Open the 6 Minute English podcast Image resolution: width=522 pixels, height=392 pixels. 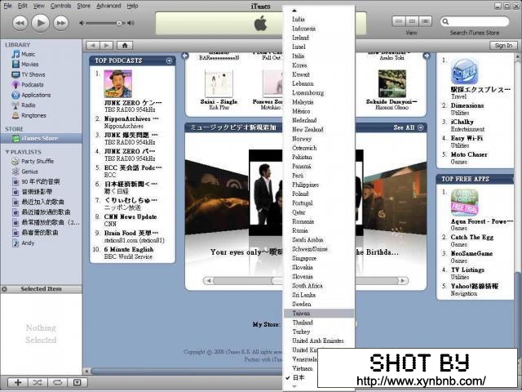point(129,249)
